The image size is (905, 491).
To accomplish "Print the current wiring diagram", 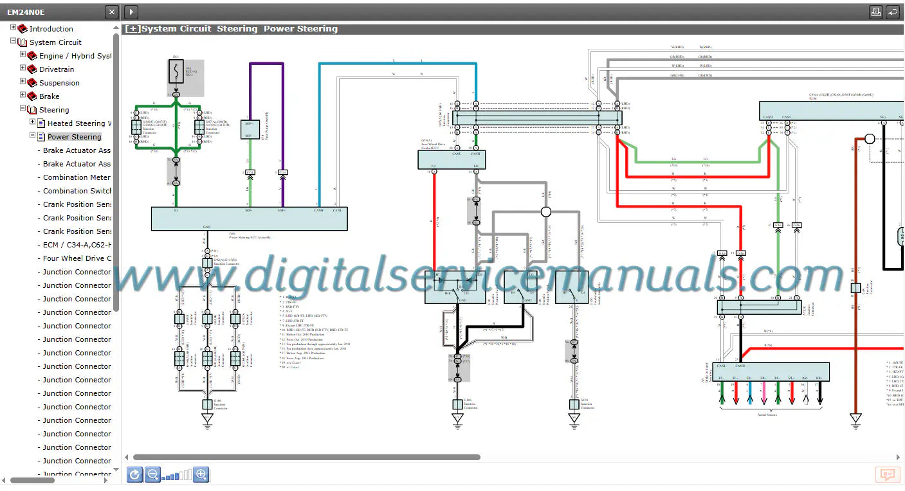I will tap(875, 12).
